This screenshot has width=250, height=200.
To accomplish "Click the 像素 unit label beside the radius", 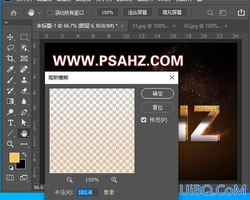I will [109, 192].
